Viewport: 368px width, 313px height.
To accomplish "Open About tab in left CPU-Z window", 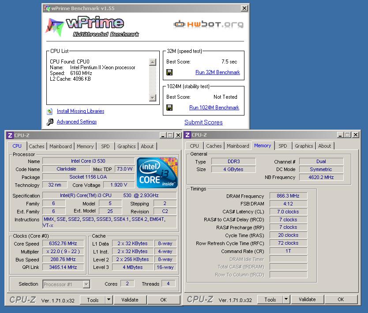I will point(147,146).
